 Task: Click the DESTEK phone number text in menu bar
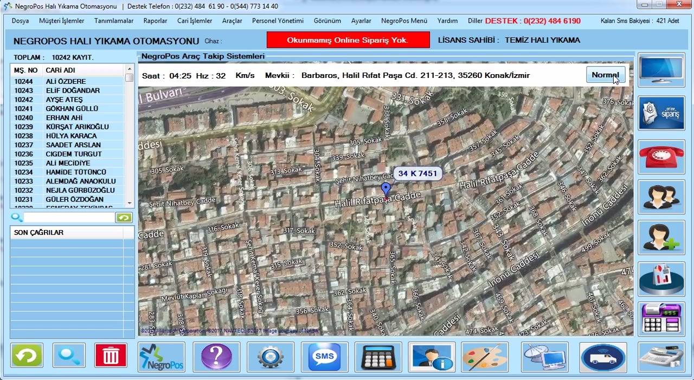coord(532,21)
